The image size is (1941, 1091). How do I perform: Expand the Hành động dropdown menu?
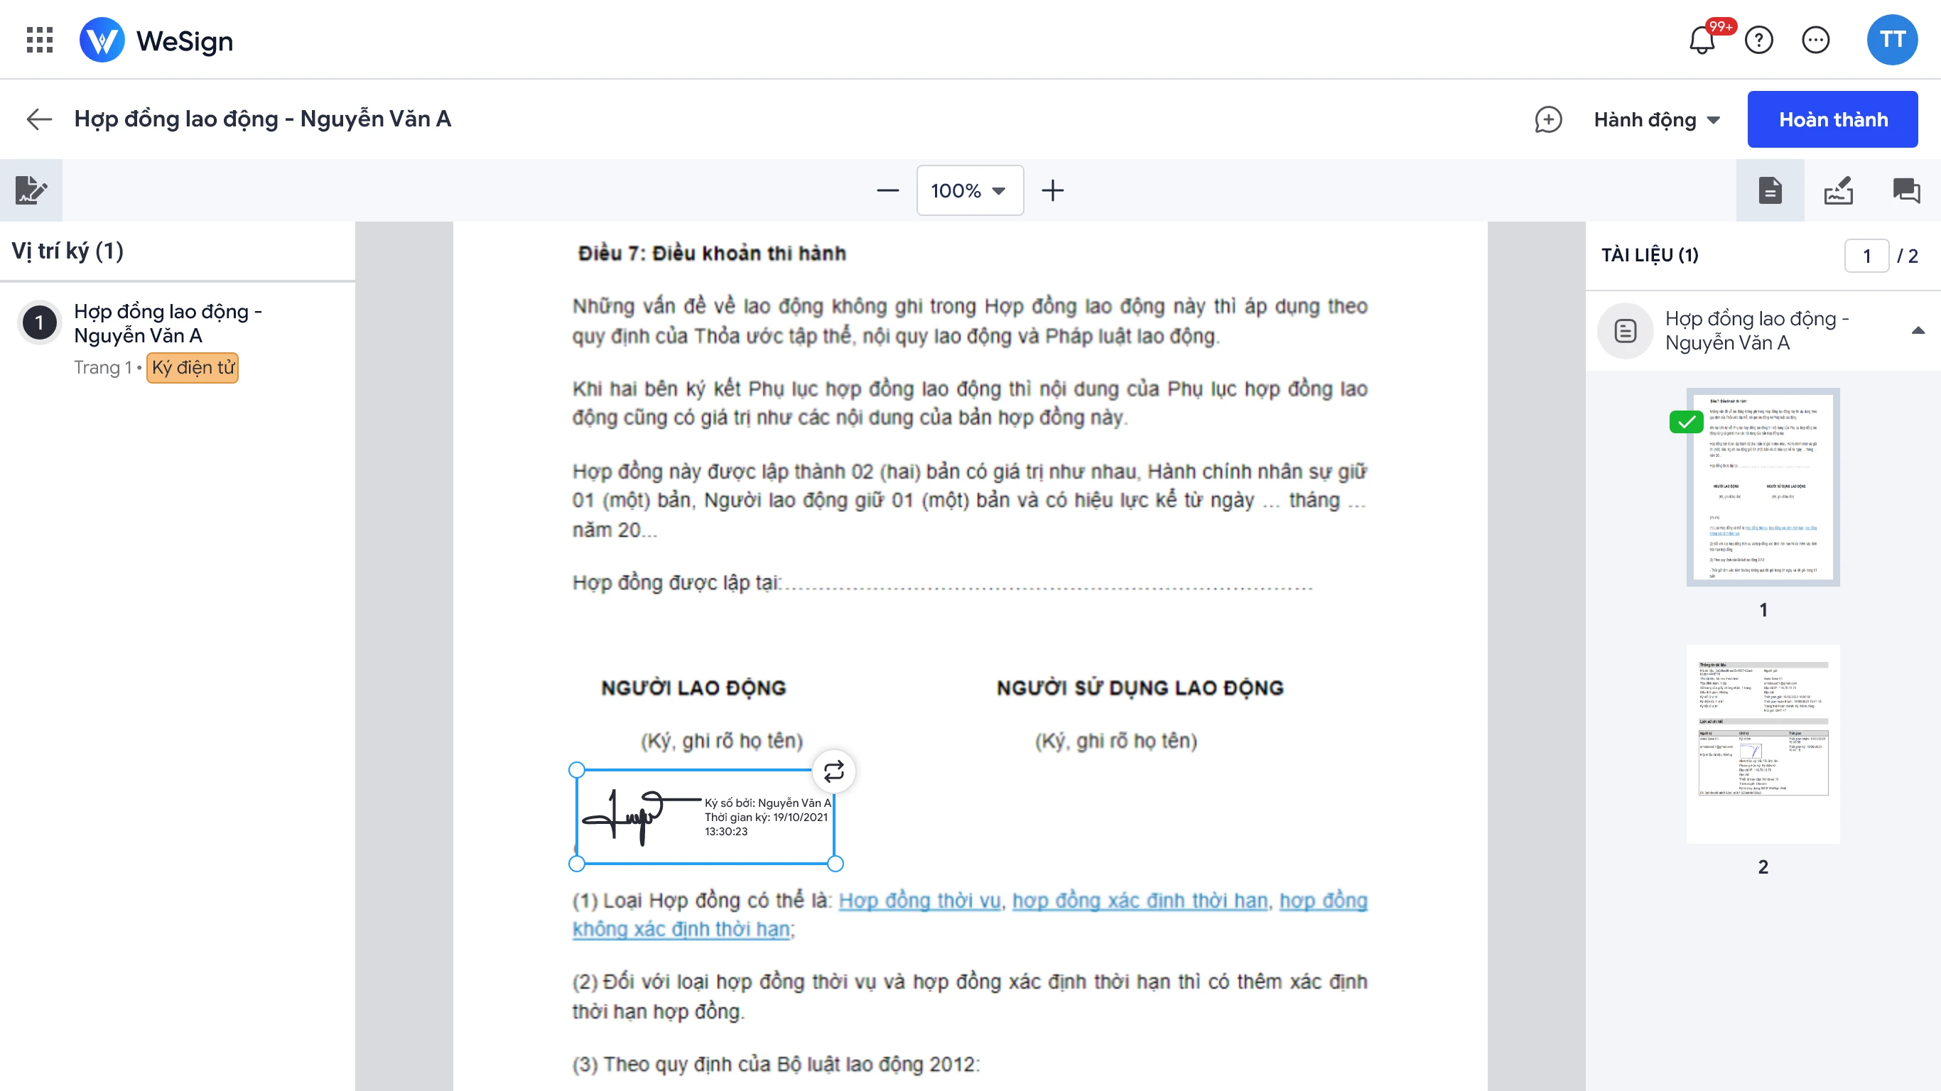pos(1658,120)
